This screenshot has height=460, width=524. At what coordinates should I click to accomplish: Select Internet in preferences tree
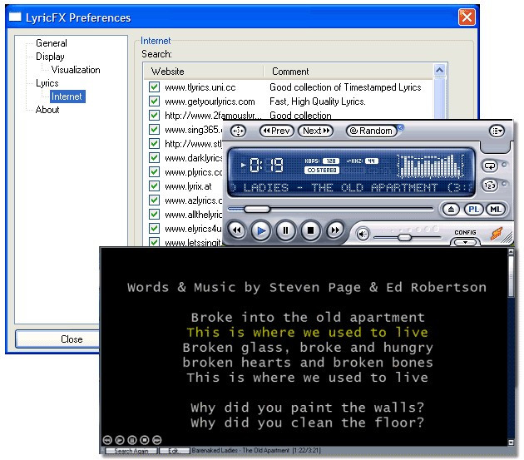click(x=67, y=96)
